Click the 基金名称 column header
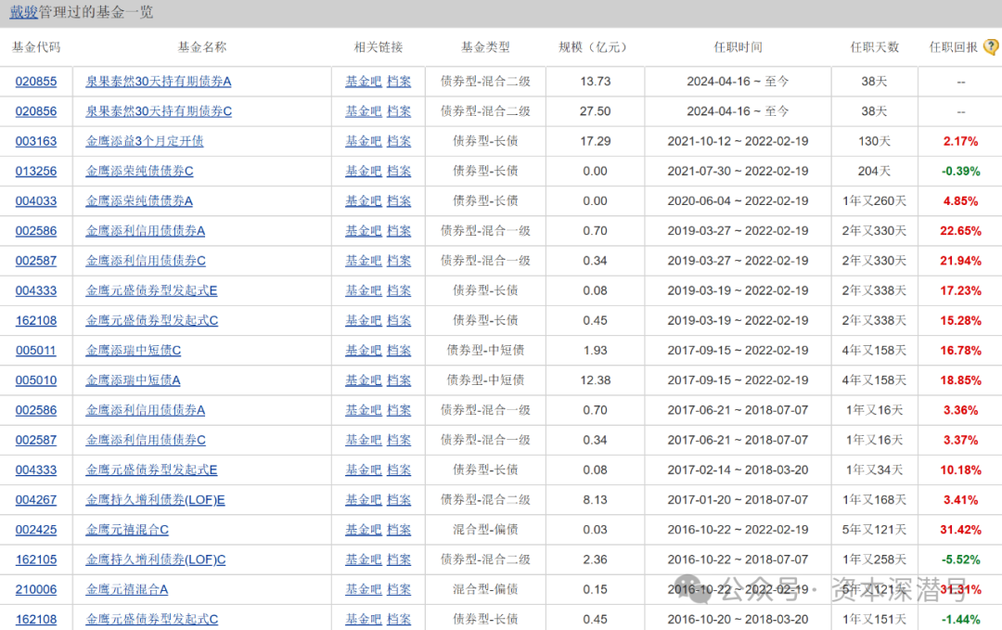 202,46
